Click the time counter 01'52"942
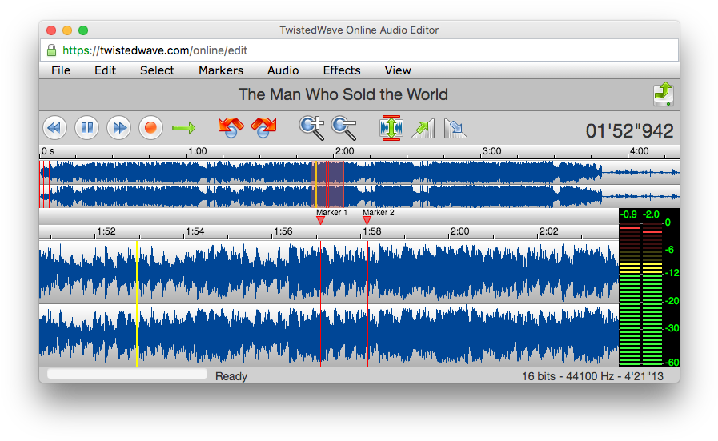Viewport: 718px width, 441px height. click(x=629, y=131)
